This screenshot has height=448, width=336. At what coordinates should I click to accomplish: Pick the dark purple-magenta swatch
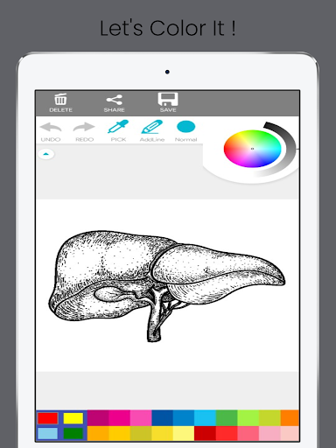tap(98, 418)
